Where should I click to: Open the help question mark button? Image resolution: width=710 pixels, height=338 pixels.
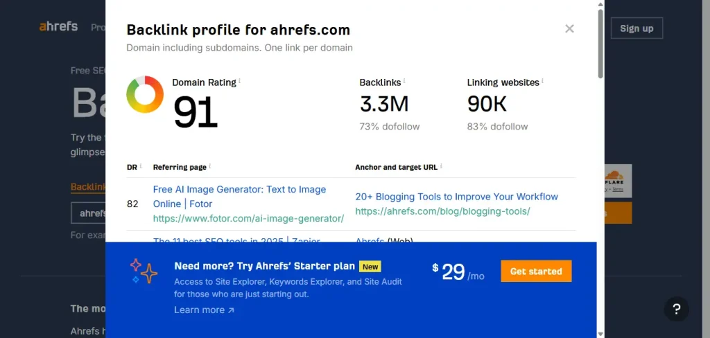point(677,309)
